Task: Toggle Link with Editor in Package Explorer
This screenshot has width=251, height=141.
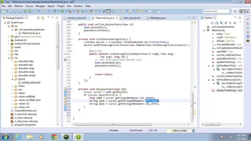Action: tap(43, 18)
